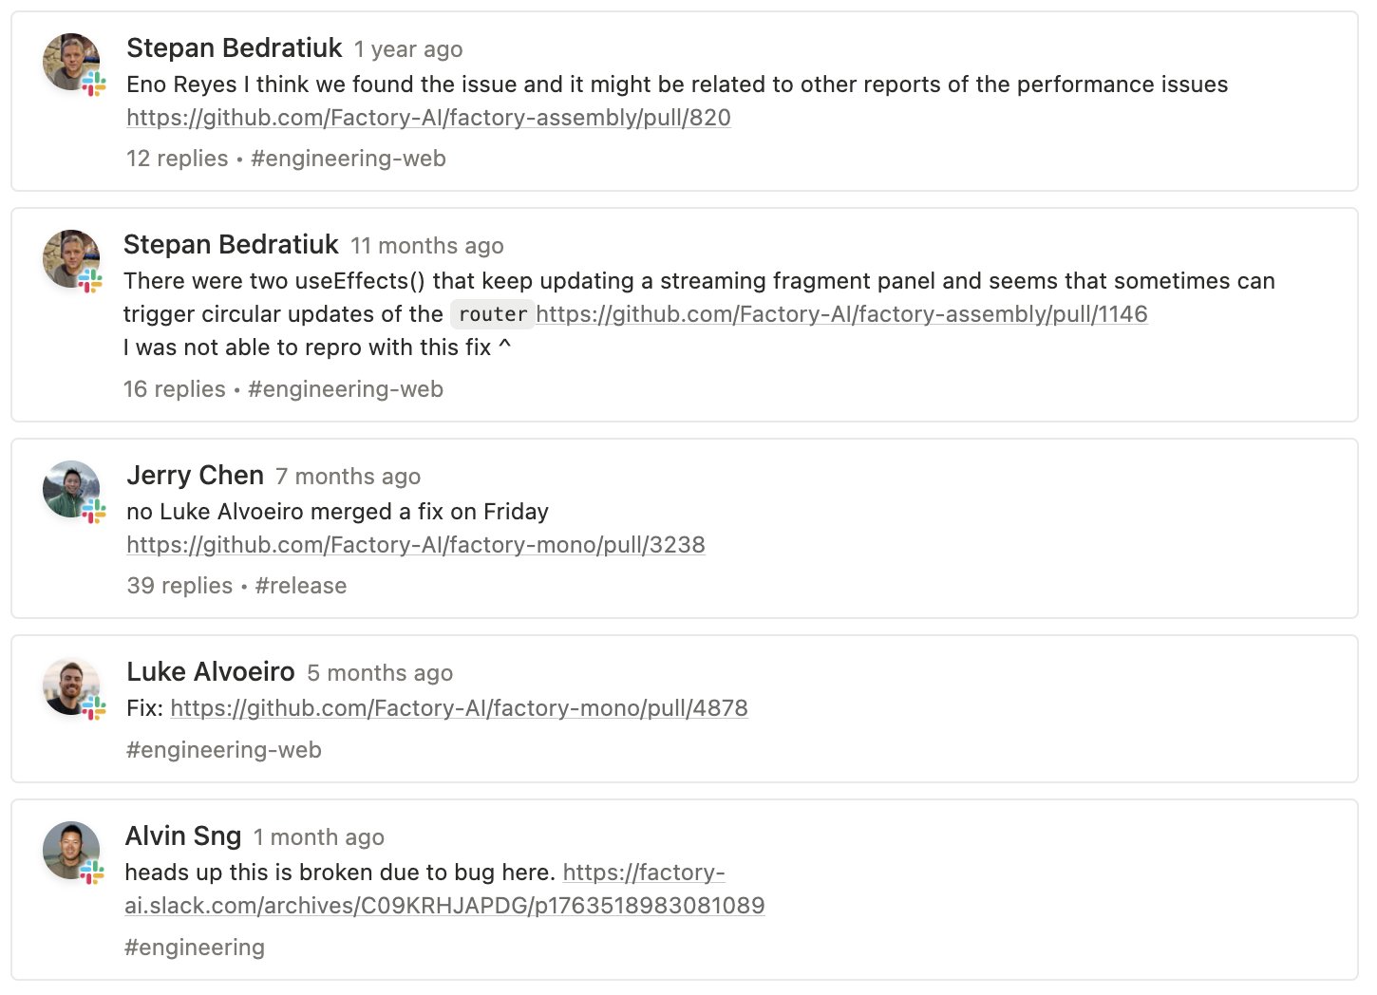Expand the 12 replies thread
Screen dimensions: 1377x995
pyautogui.click(x=178, y=159)
